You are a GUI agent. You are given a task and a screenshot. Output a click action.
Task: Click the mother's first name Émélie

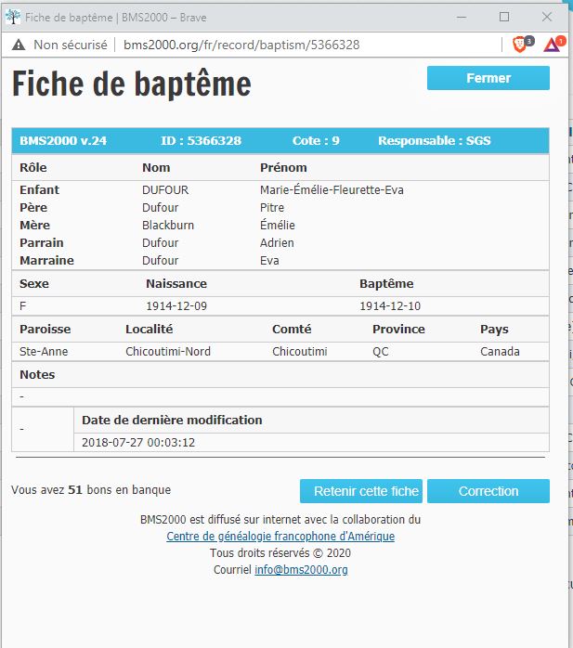coord(278,226)
